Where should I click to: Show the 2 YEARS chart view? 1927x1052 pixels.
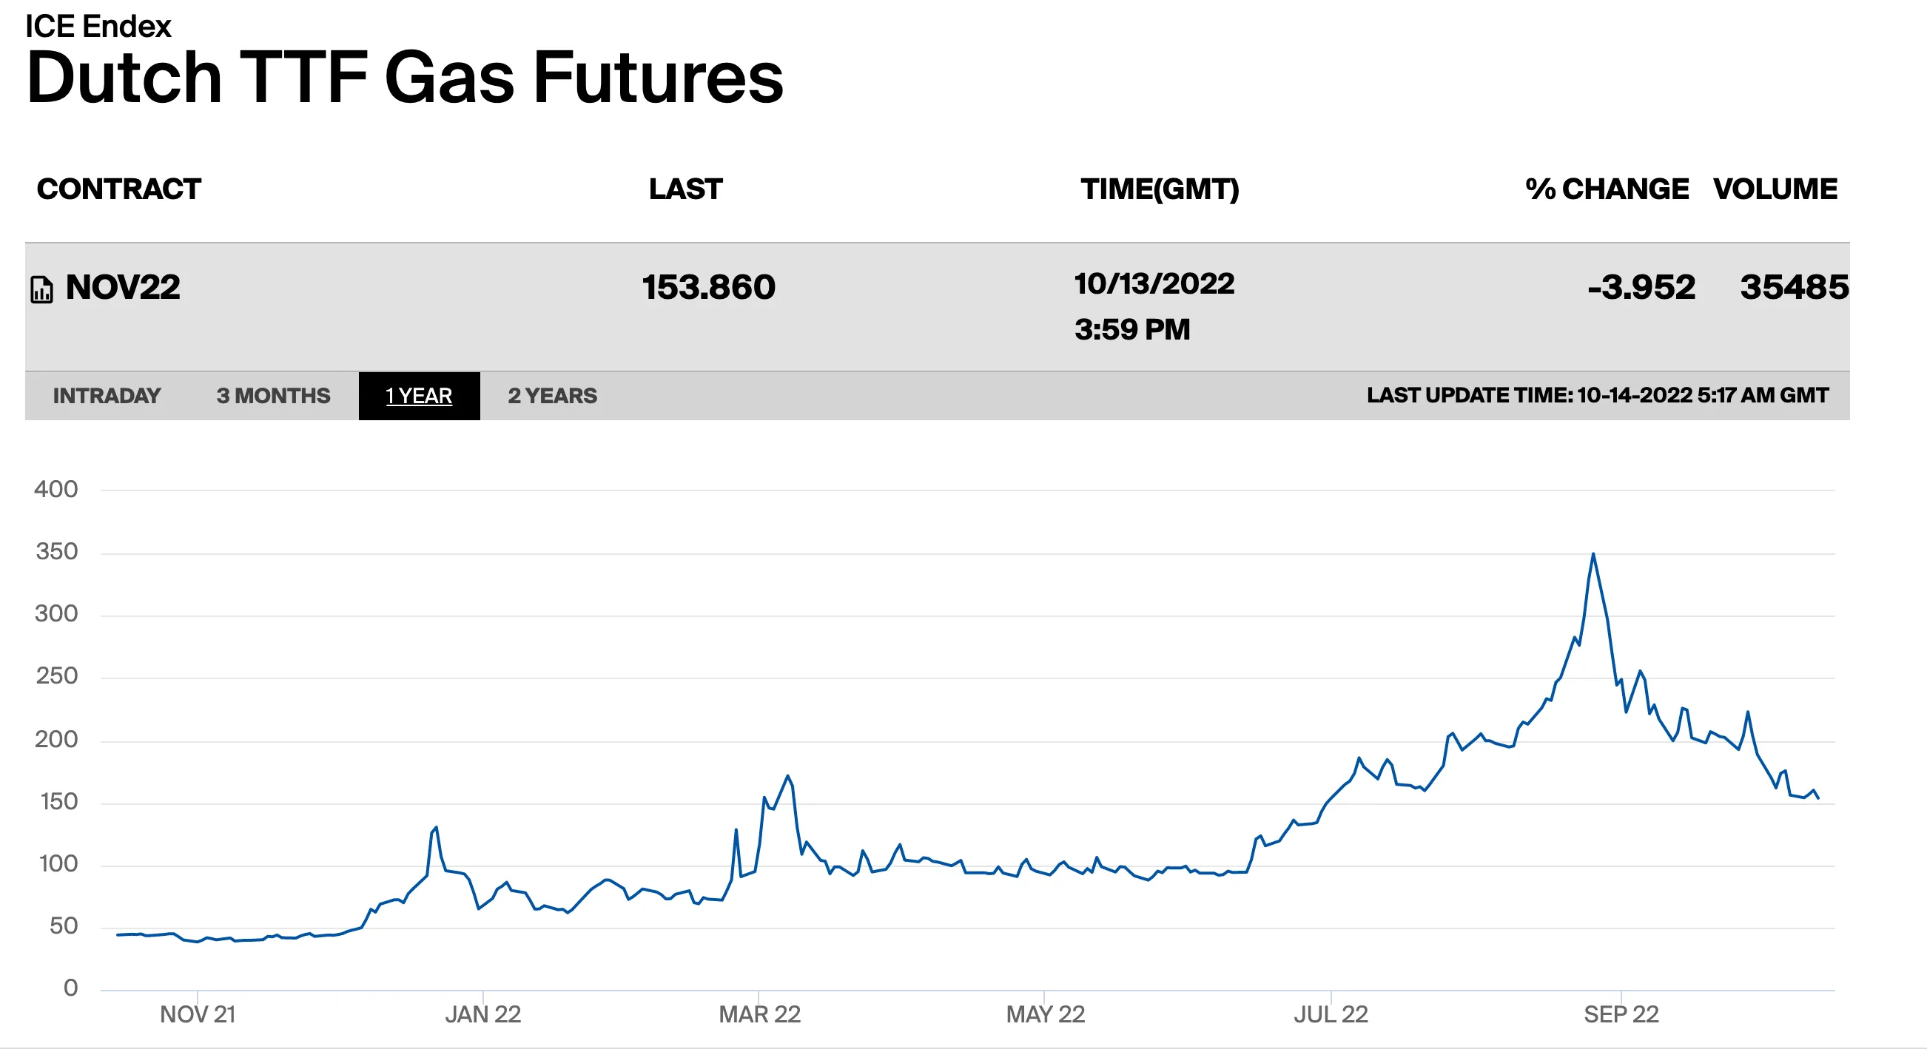click(x=552, y=396)
